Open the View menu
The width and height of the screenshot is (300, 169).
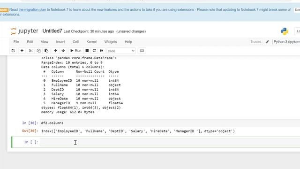[x=45, y=42]
